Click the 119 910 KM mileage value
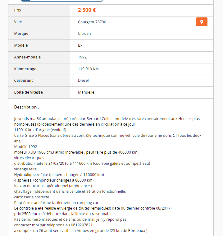This screenshot has width=223, height=236. [88, 69]
